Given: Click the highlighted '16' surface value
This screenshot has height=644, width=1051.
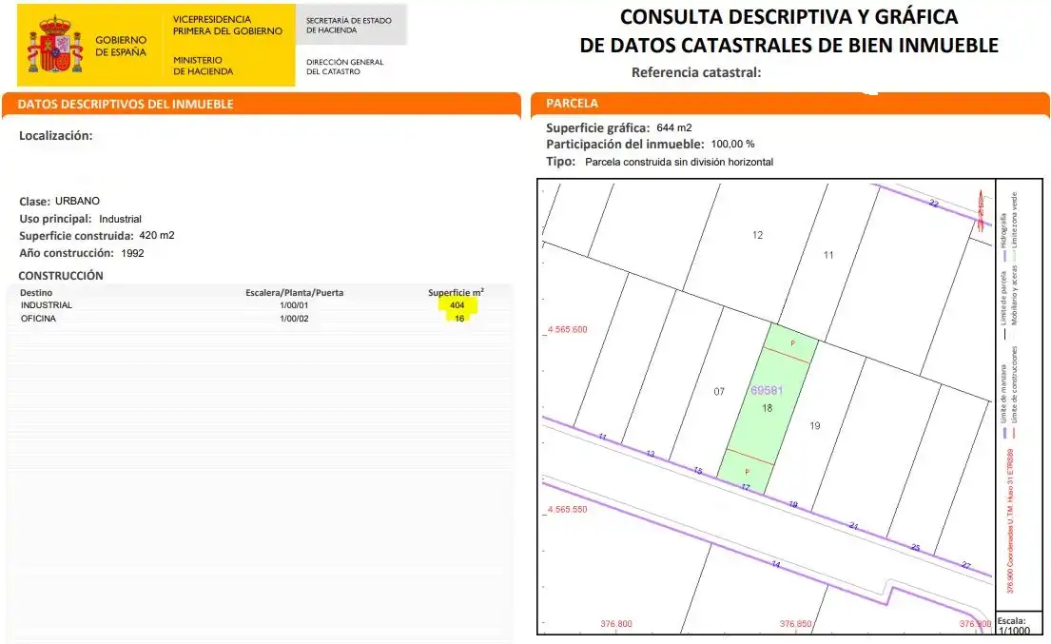Looking at the screenshot, I should click(x=459, y=319).
